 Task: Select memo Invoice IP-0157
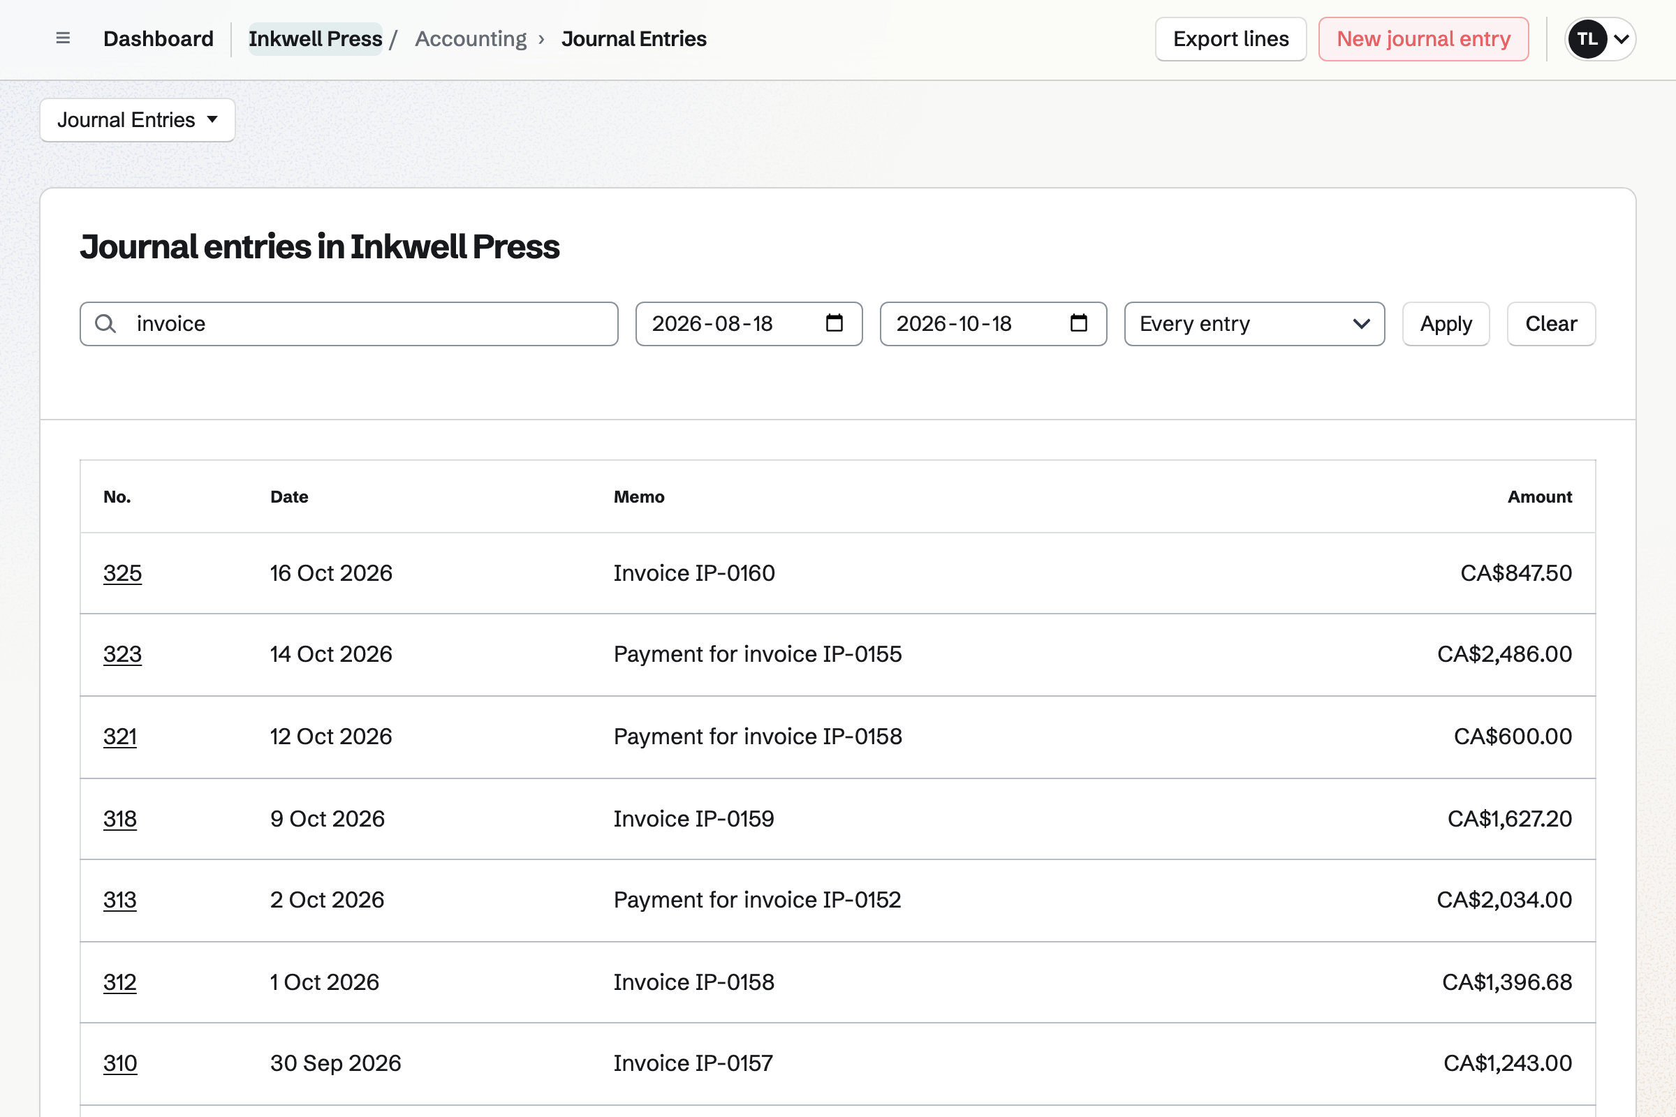click(693, 1063)
